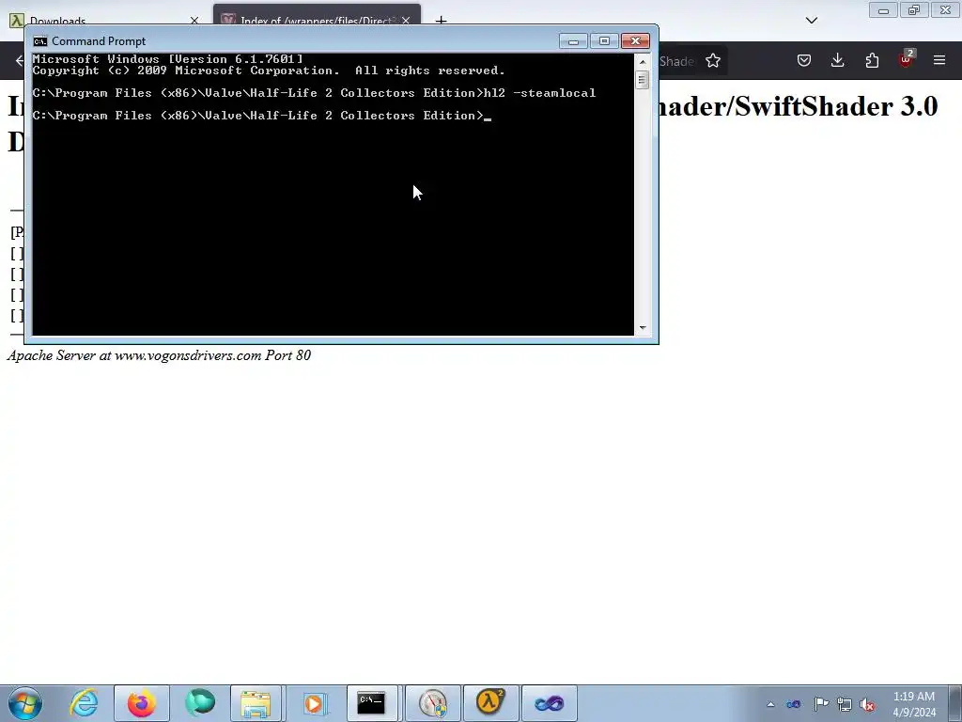The height and width of the screenshot is (722, 962).
Task: Open Firefox hamburger application menu
Action: click(939, 60)
